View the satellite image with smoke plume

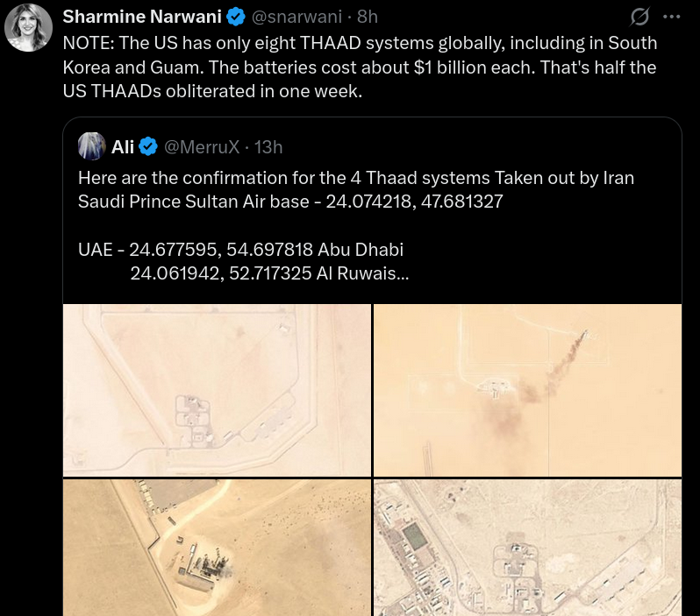(x=528, y=390)
